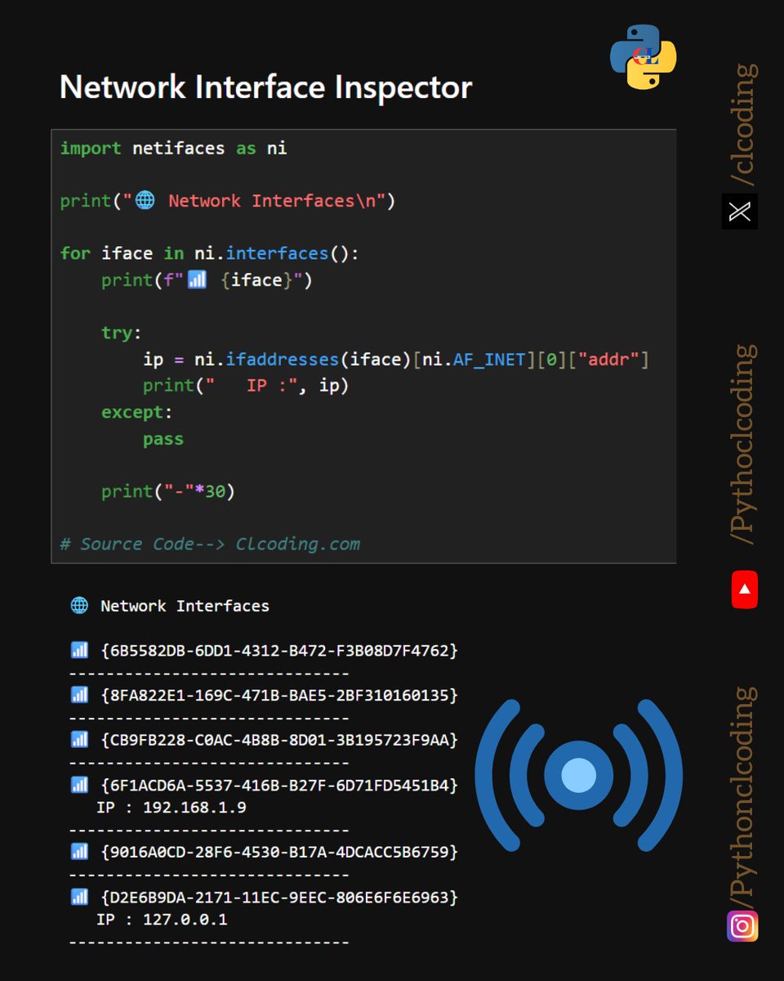The image size is (784, 981).
Task: Click the print("-"*30) code line
Action: [x=168, y=491]
